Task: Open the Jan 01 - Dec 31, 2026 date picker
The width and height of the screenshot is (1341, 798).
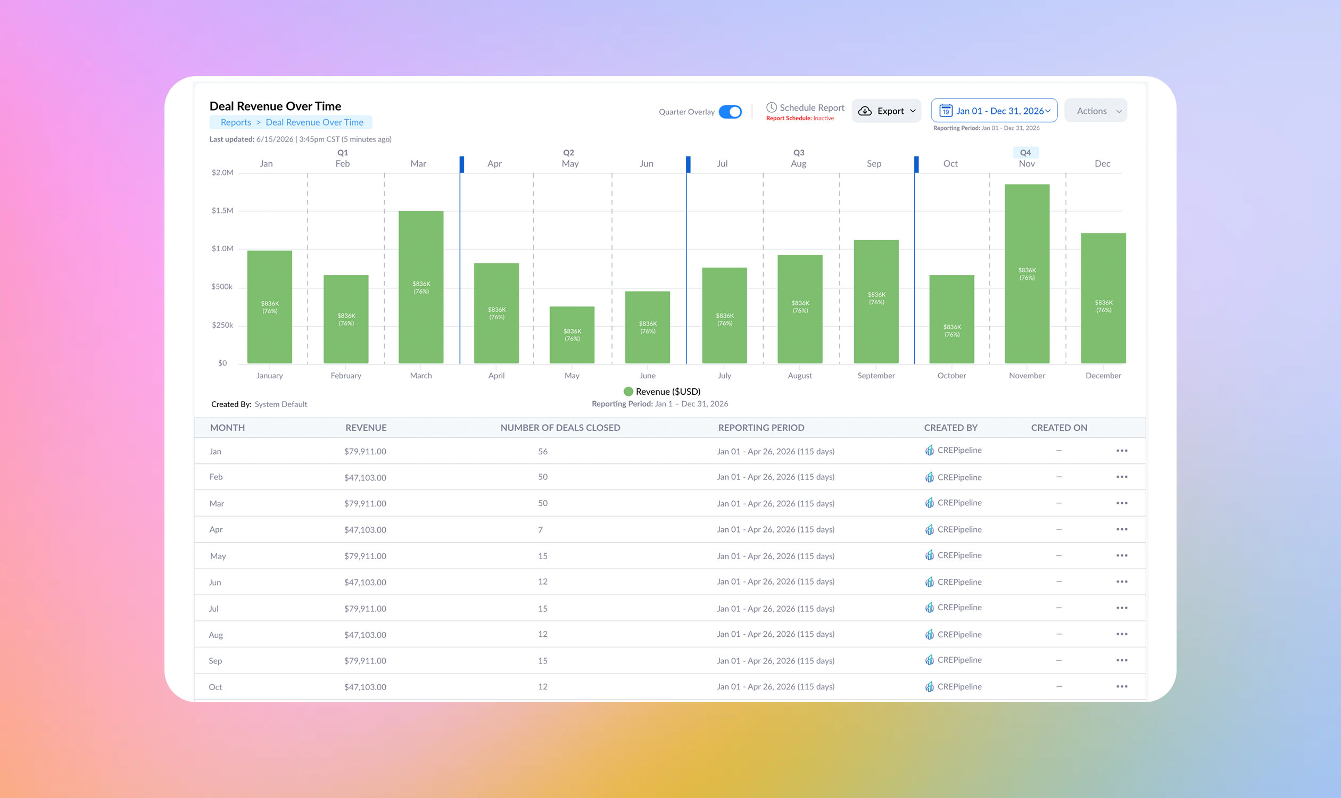Action: (994, 111)
